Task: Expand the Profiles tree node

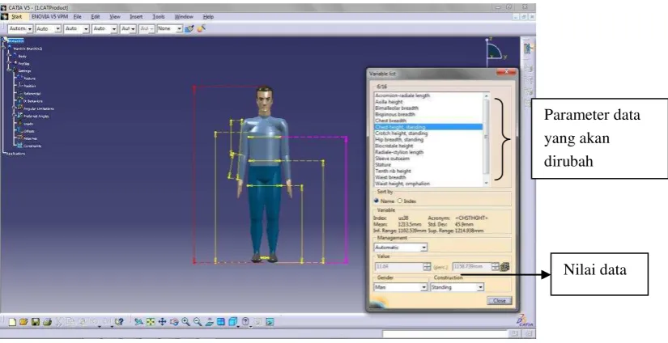Action: (x=9, y=63)
